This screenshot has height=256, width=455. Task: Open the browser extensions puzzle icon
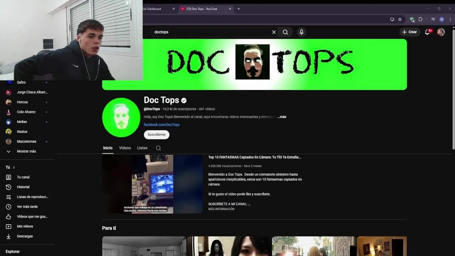click(x=421, y=19)
